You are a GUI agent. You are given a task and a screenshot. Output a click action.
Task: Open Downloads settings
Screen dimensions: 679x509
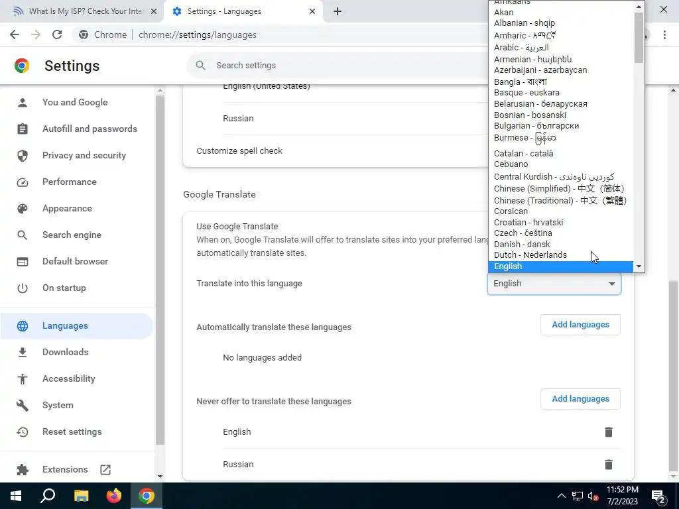coord(66,352)
